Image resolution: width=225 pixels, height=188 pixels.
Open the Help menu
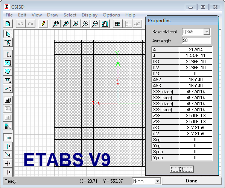(130, 15)
